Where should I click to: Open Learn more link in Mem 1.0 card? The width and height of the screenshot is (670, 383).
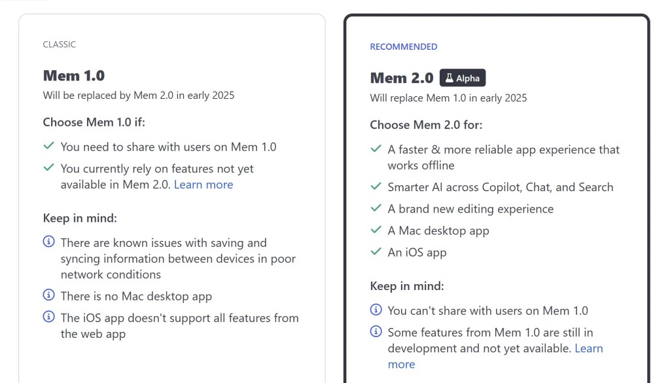tap(203, 185)
